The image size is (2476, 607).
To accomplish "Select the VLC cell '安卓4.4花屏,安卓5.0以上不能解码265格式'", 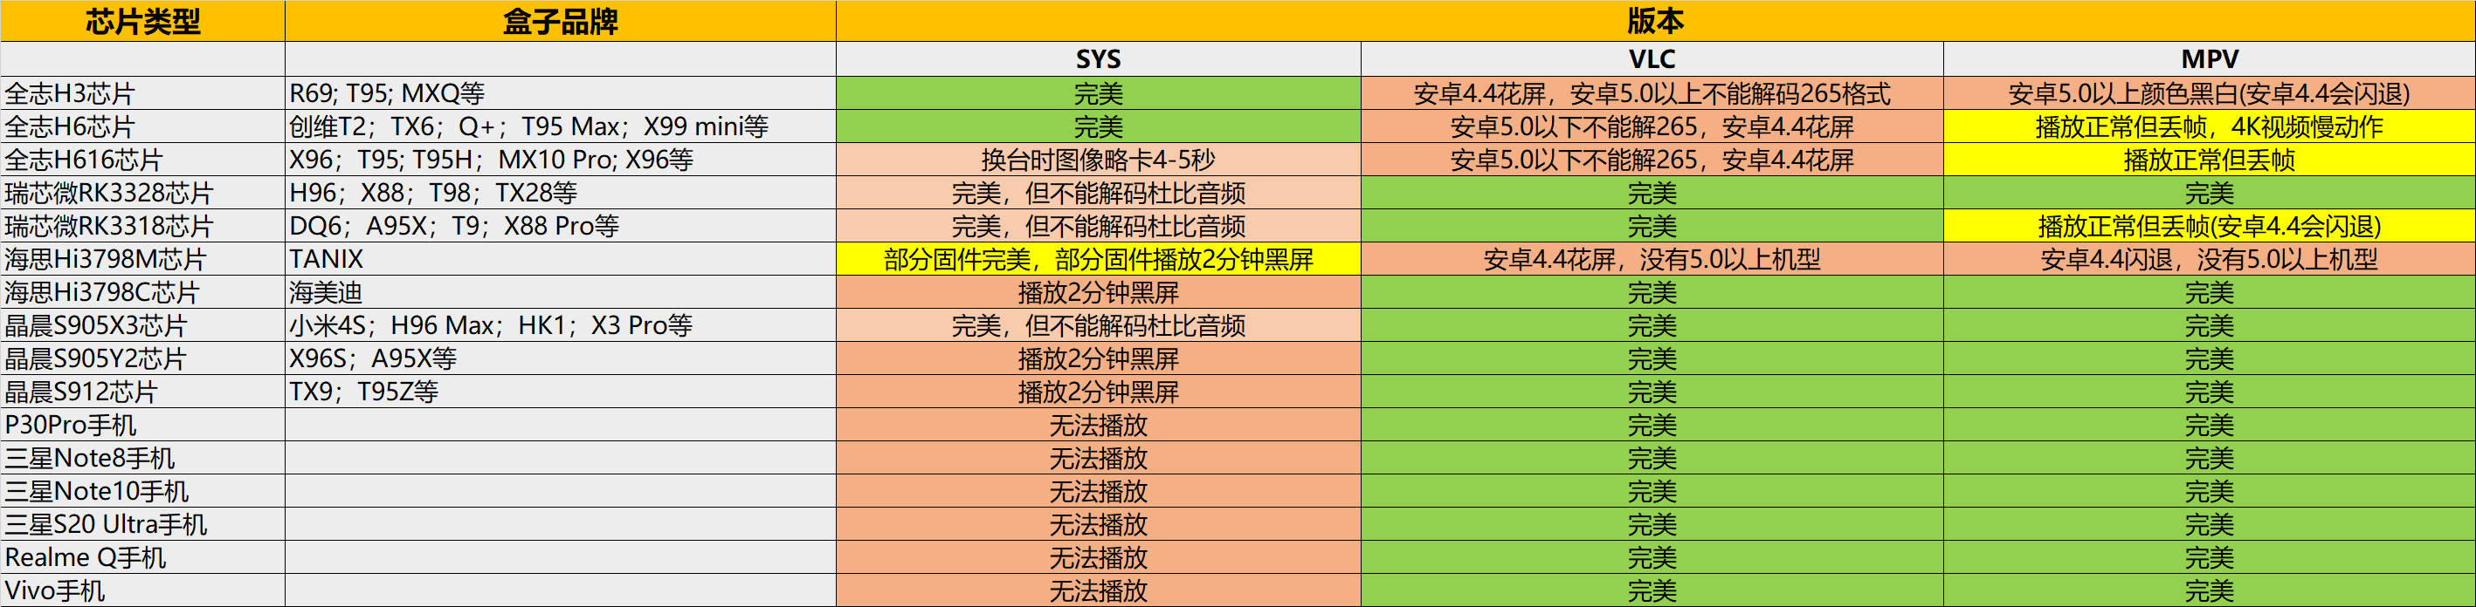I will 1652,93.
